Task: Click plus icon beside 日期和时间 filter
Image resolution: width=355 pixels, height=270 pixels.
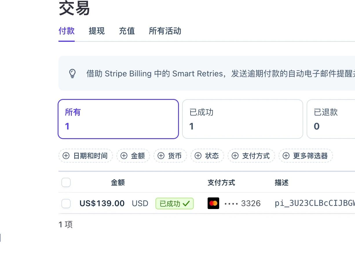Action: click(66, 156)
